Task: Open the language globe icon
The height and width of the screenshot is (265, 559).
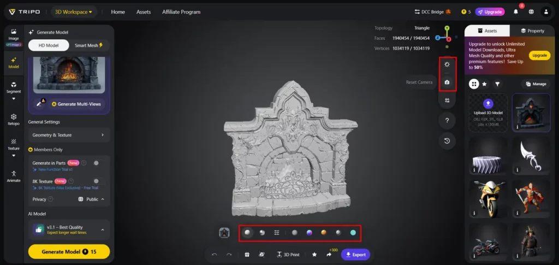Action: click(x=531, y=12)
